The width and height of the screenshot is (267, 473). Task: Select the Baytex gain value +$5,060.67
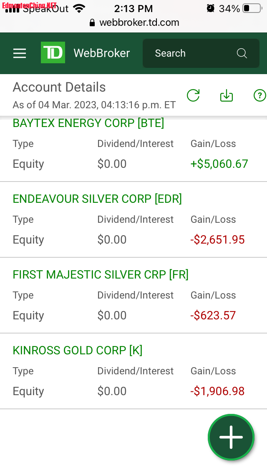219,164
